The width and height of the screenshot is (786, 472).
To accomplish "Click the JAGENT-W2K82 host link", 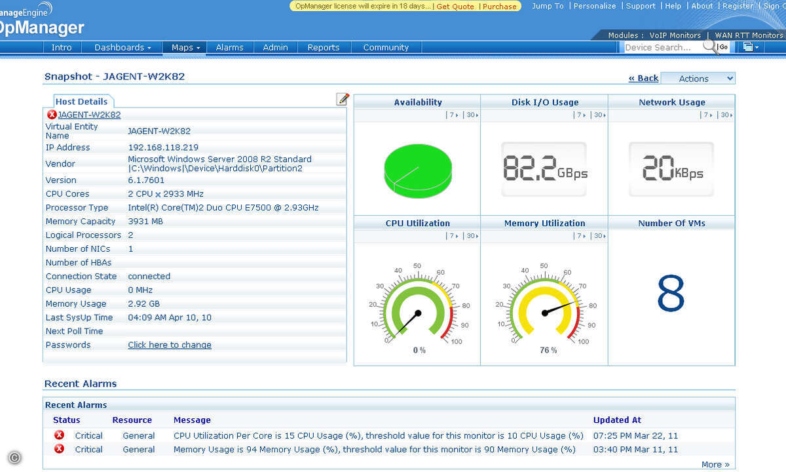I will coord(89,115).
